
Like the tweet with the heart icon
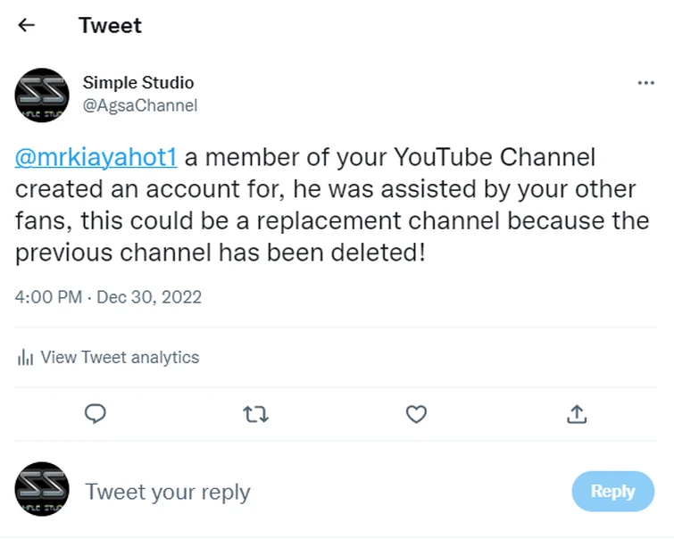416,414
